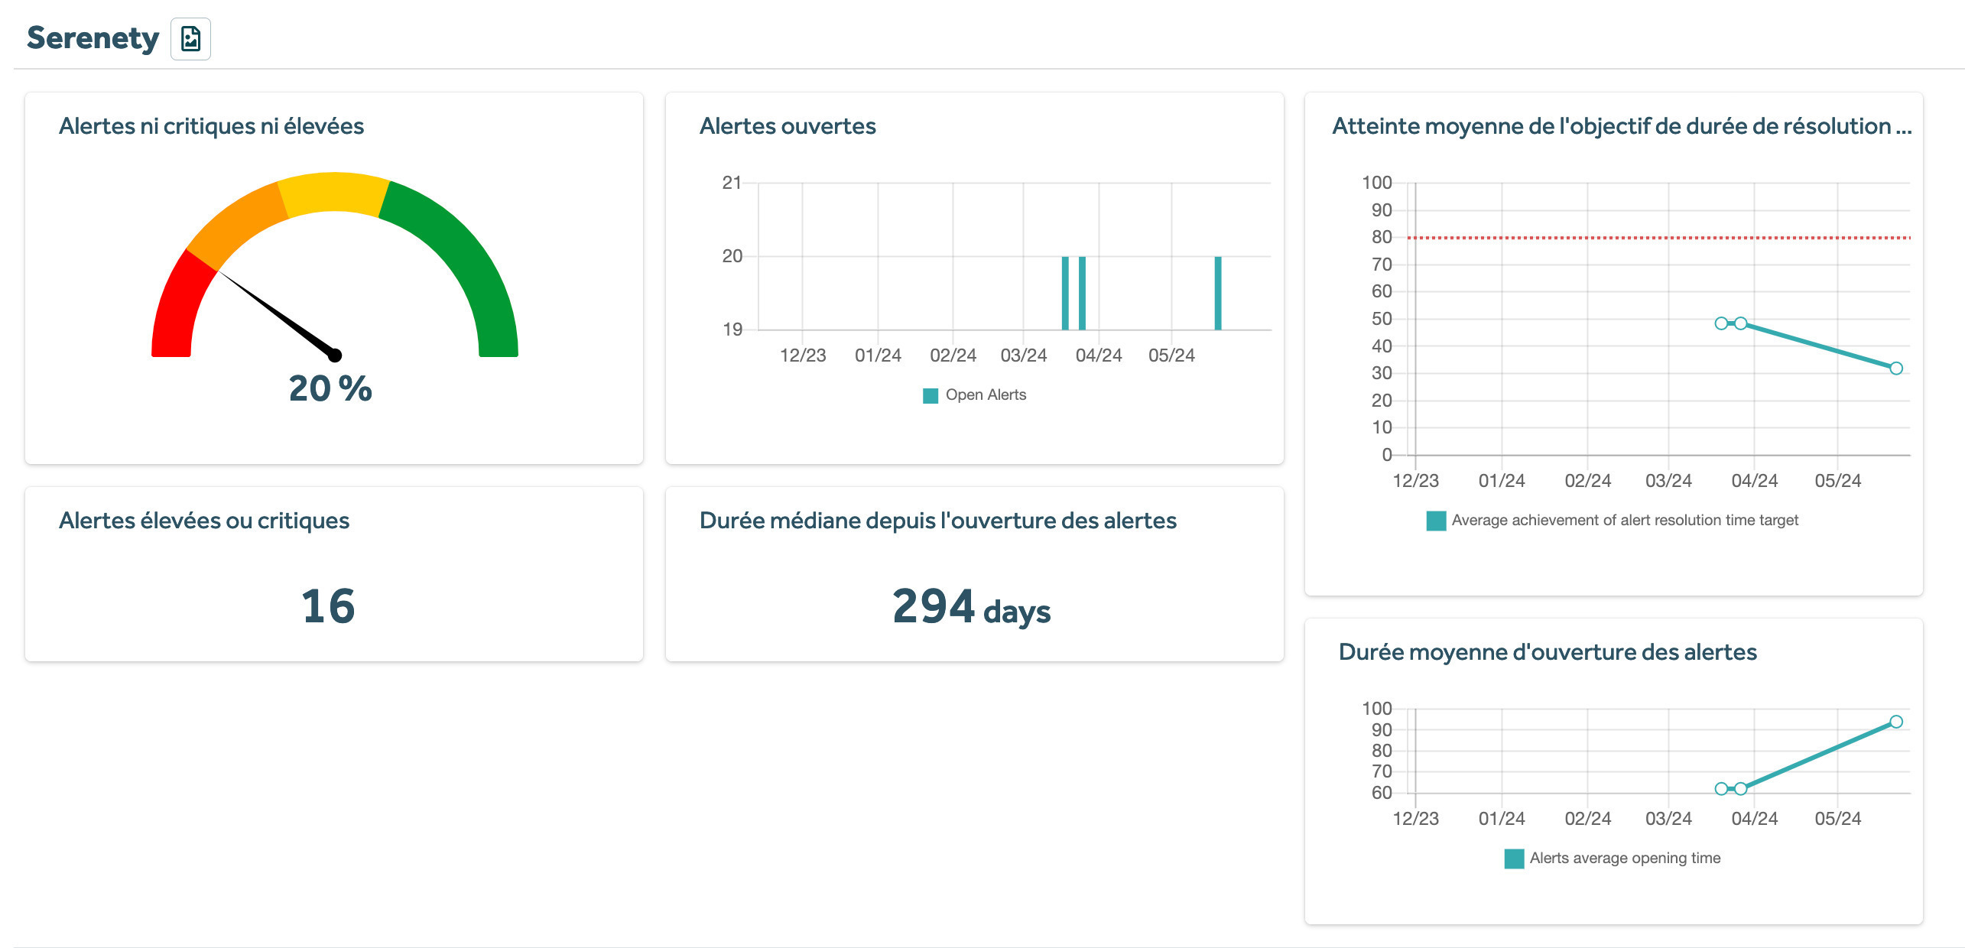
Task: Click the Alertes ouvertes card title
Action: tap(788, 126)
